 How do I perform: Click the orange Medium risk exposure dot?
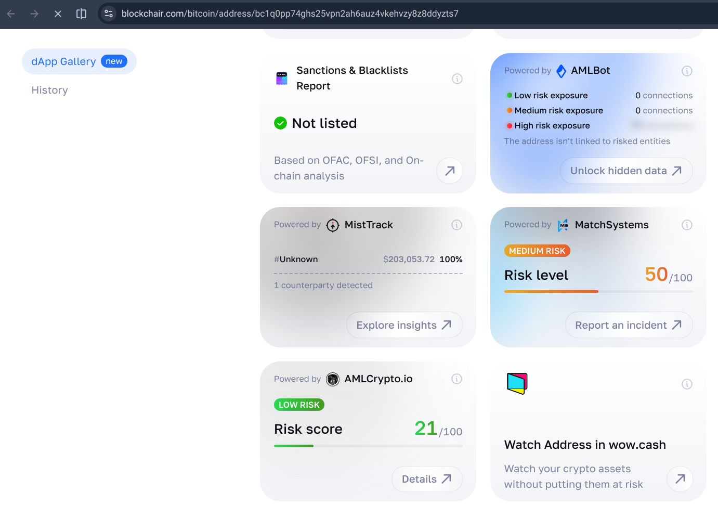(510, 110)
